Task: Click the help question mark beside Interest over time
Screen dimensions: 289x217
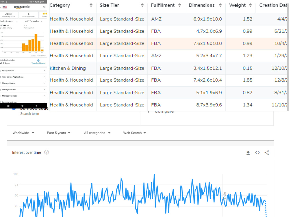Action: pyautogui.click(x=47, y=152)
